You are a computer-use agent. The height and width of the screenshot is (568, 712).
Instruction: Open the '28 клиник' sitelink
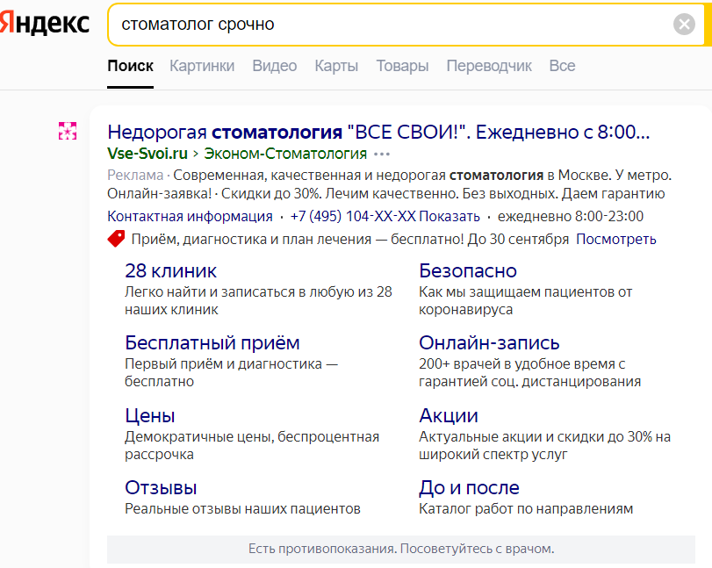[170, 270]
